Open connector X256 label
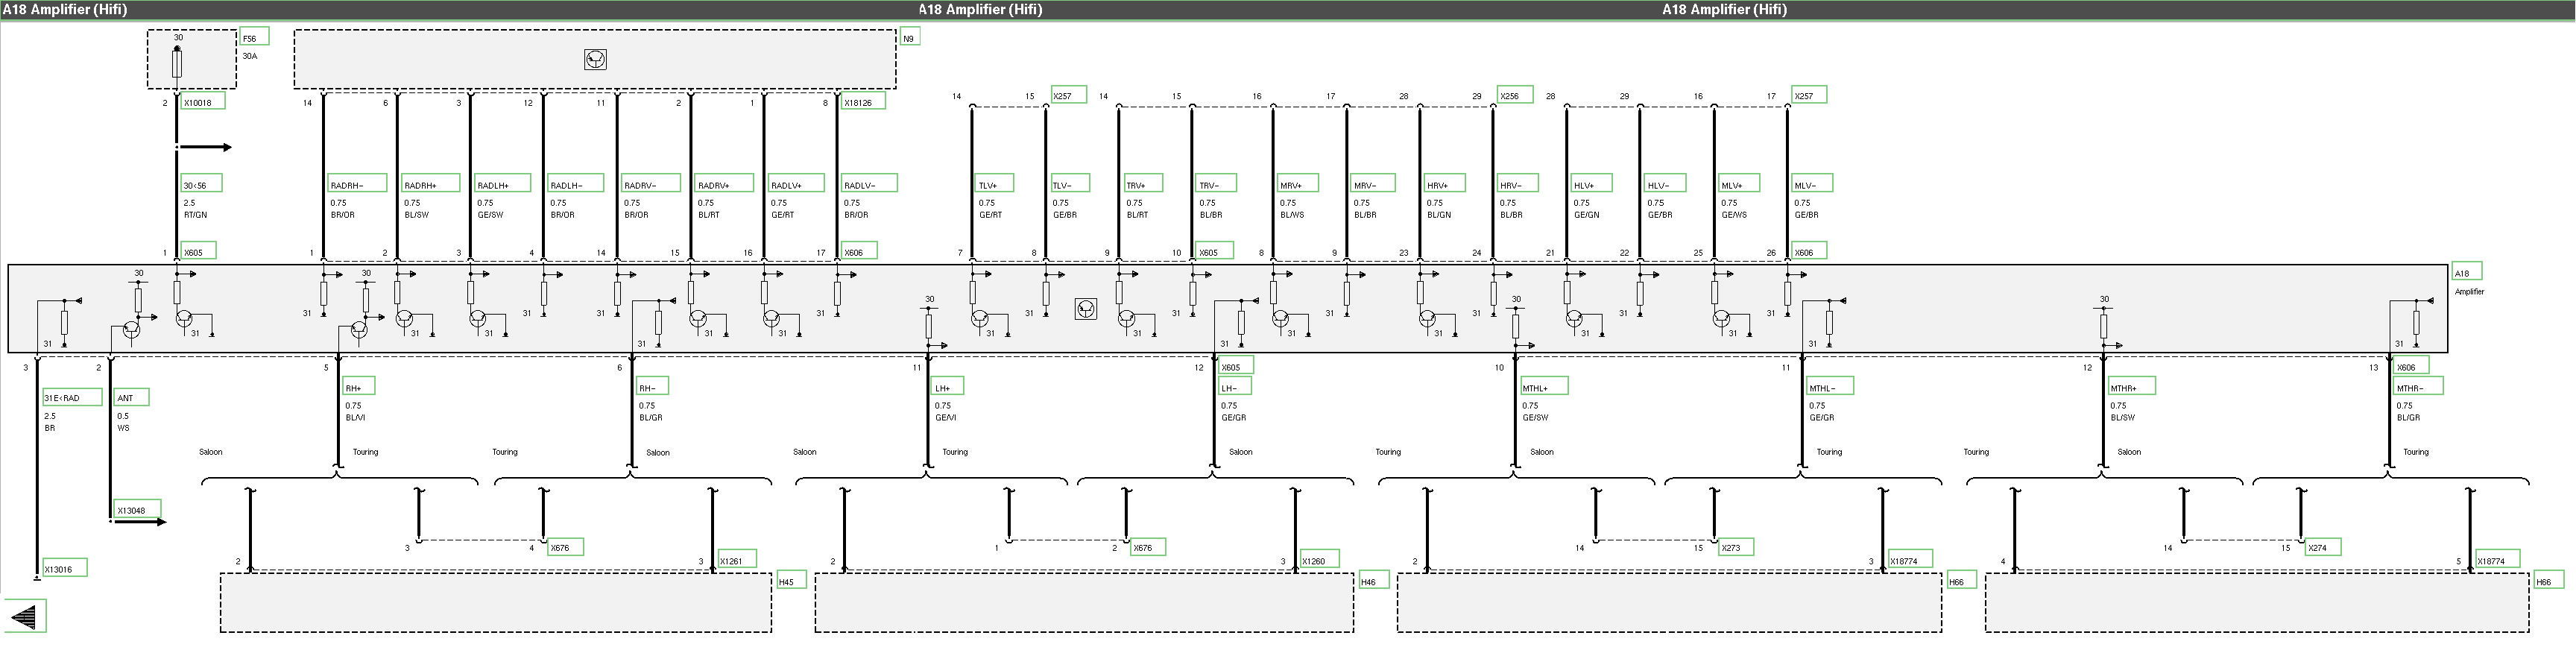This screenshot has width=2576, height=656. [1516, 95]
